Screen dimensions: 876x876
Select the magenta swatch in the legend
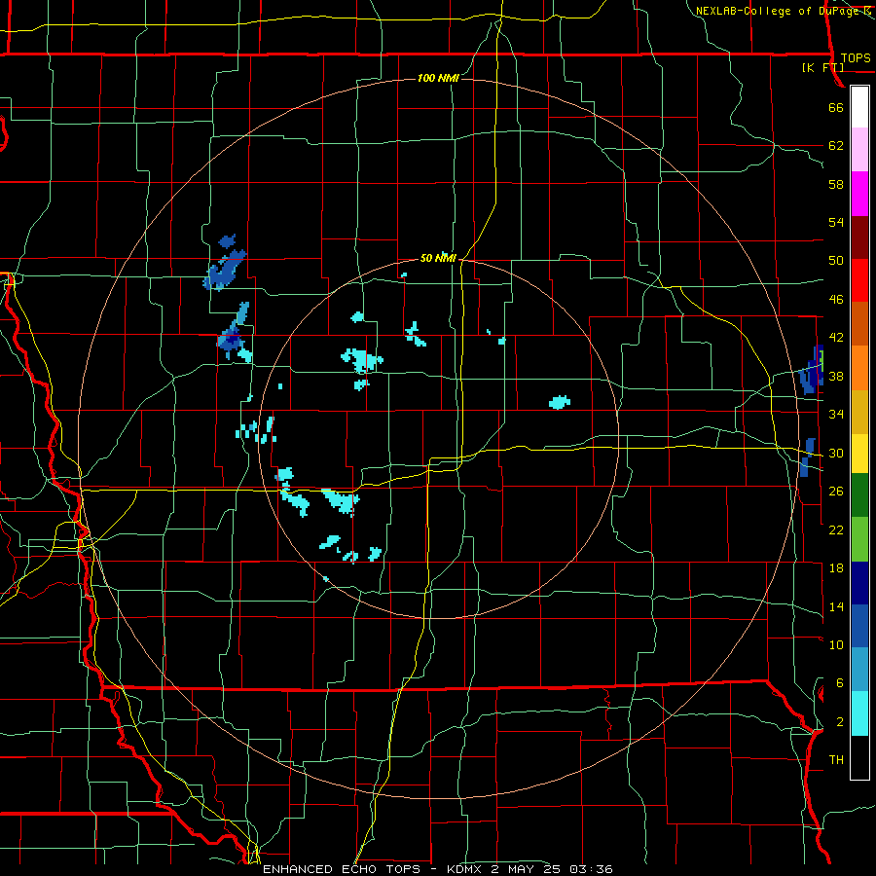point(859,194)
